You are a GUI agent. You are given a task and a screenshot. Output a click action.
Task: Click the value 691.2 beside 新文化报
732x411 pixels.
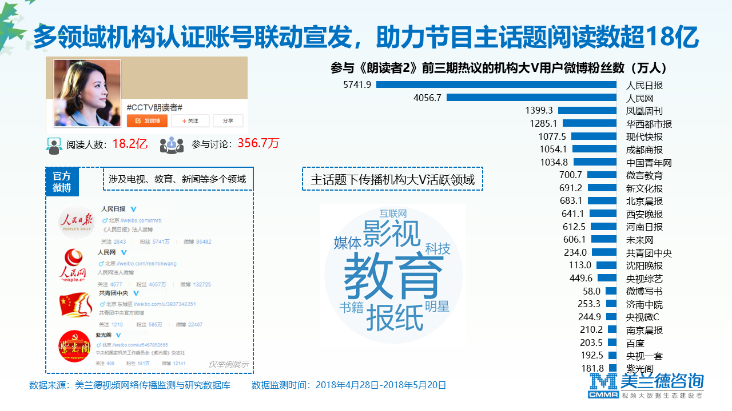point(571,188)
